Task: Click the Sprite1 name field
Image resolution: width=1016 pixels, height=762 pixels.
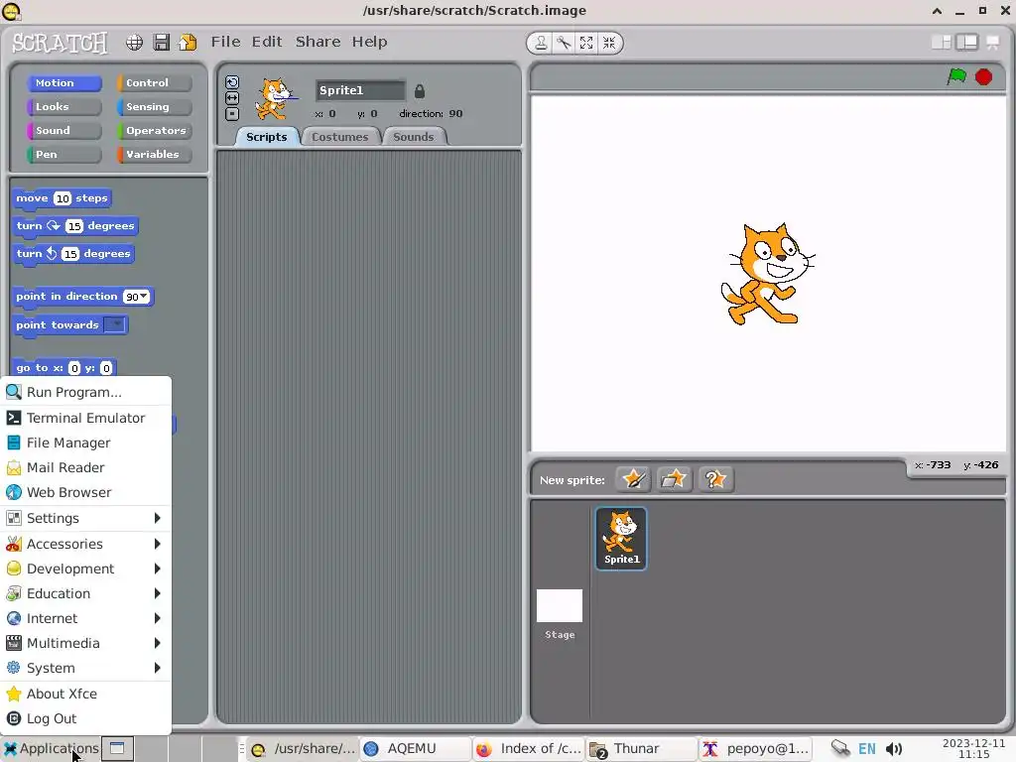Action: (x=360, y=90)
